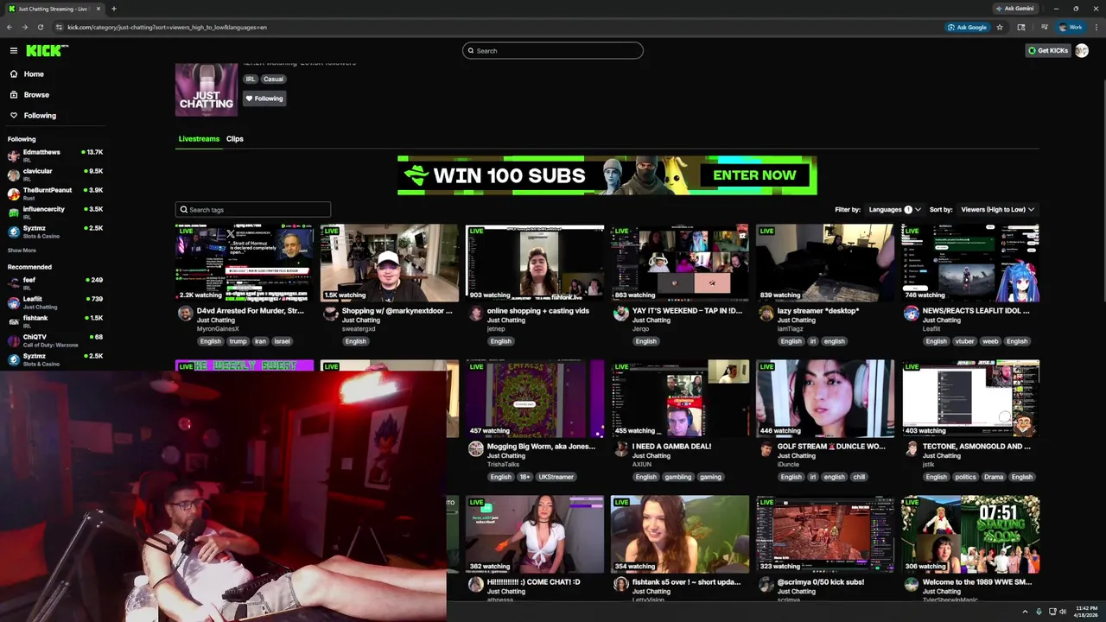Click Leaflit channel avatar on stream card

(x=911, y=313)
